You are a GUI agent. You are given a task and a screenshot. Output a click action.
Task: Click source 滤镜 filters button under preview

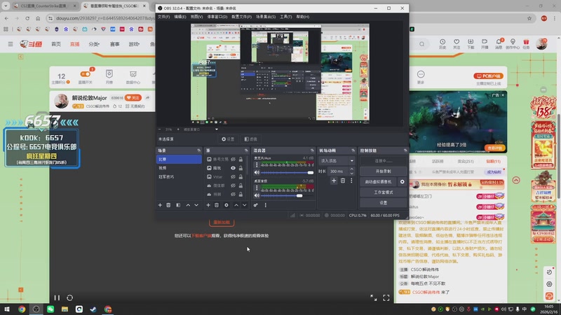tap(251, 139)
